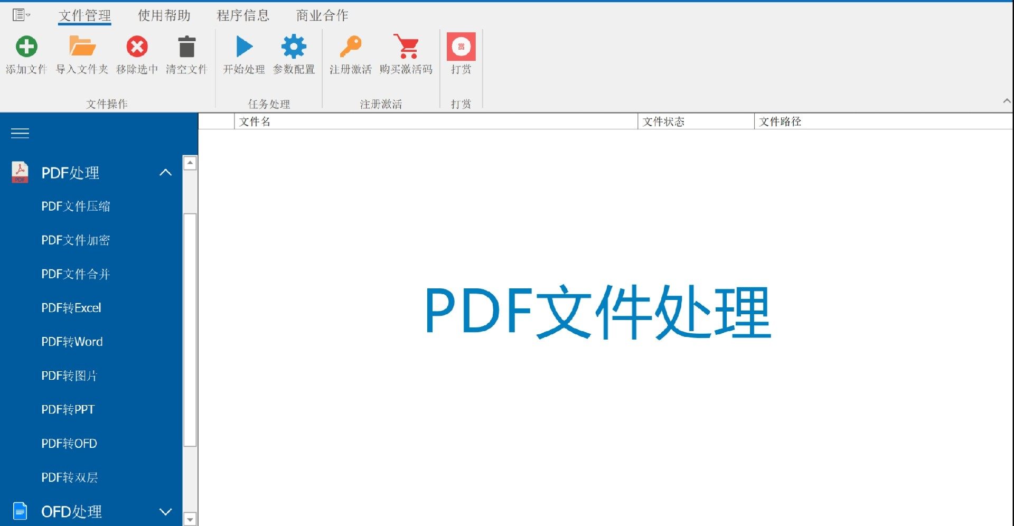Viewport: 1014px width, 526px height.
Task: Expand the OFD处理 section chevron
Action: pyautogui.click(x=166, y=512)
